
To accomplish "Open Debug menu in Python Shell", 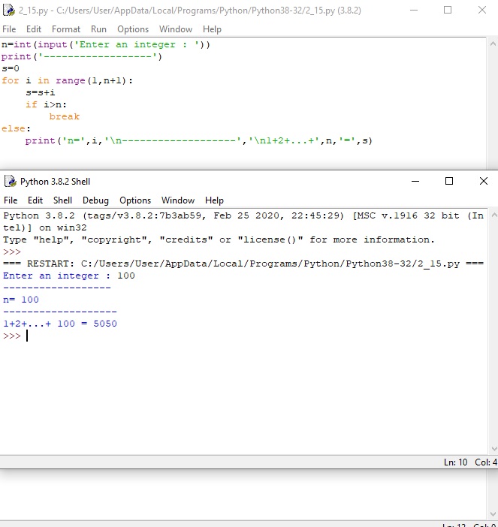I will point(95,200).
